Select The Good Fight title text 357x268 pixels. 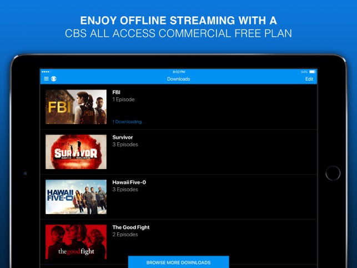131,227
